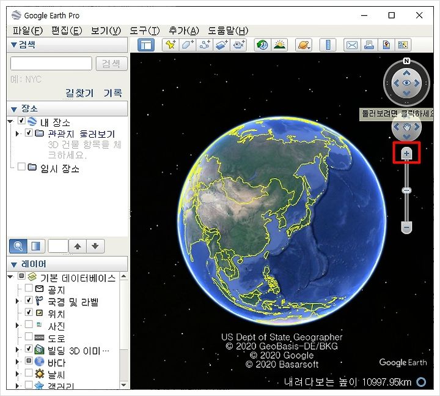
Task: Disable the 국경 및 라벨 layer
Action: [29, 300]
